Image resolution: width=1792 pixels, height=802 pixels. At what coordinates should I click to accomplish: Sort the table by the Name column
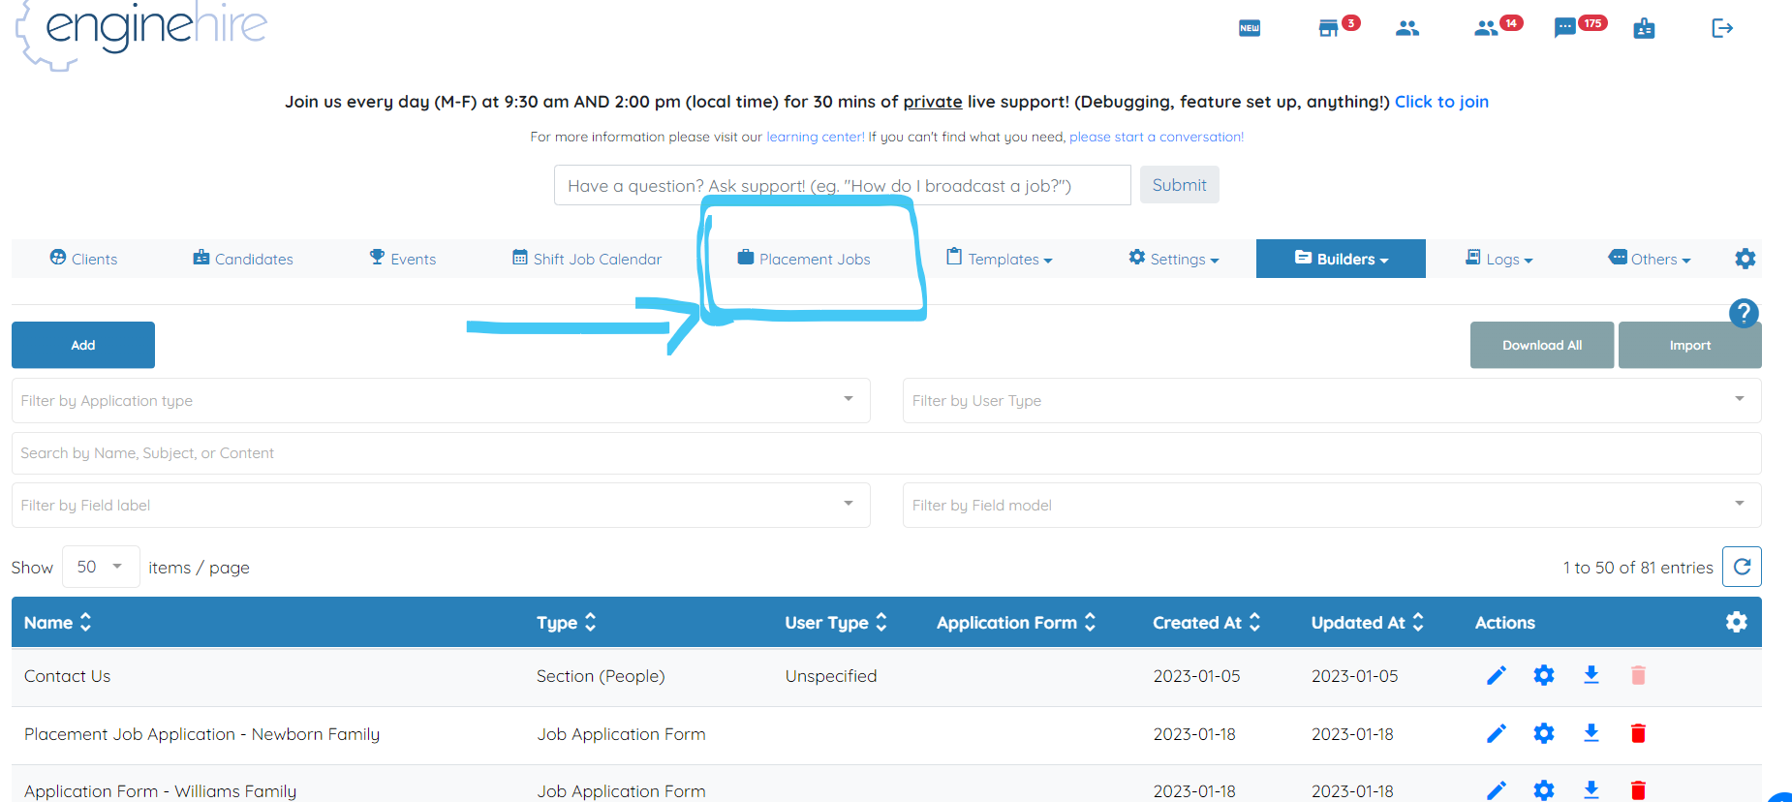(x=57, y=622)
